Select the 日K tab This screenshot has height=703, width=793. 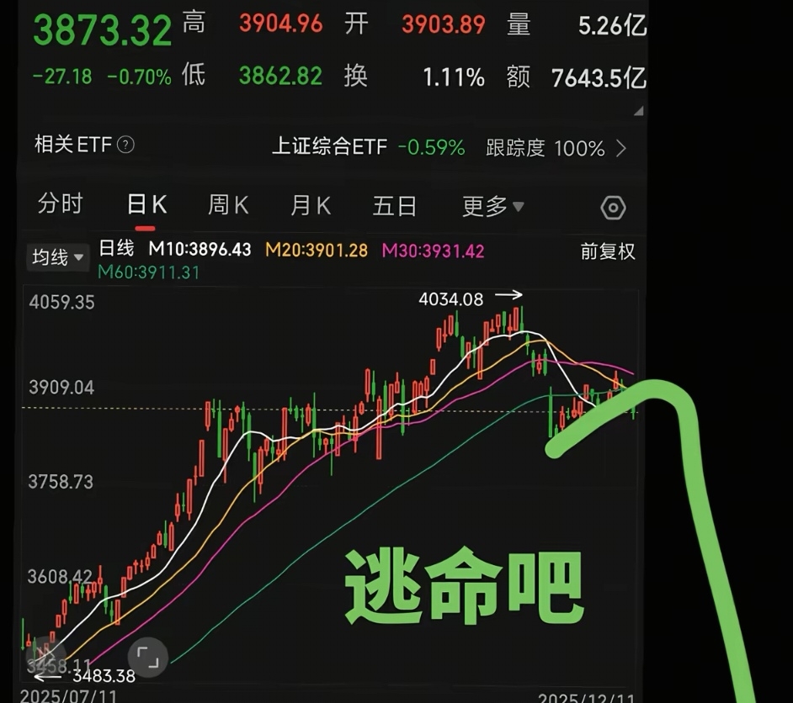pyautogui.click(x=146, y=204)
